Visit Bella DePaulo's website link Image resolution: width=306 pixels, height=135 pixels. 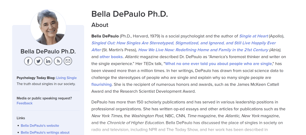point(40,125)
